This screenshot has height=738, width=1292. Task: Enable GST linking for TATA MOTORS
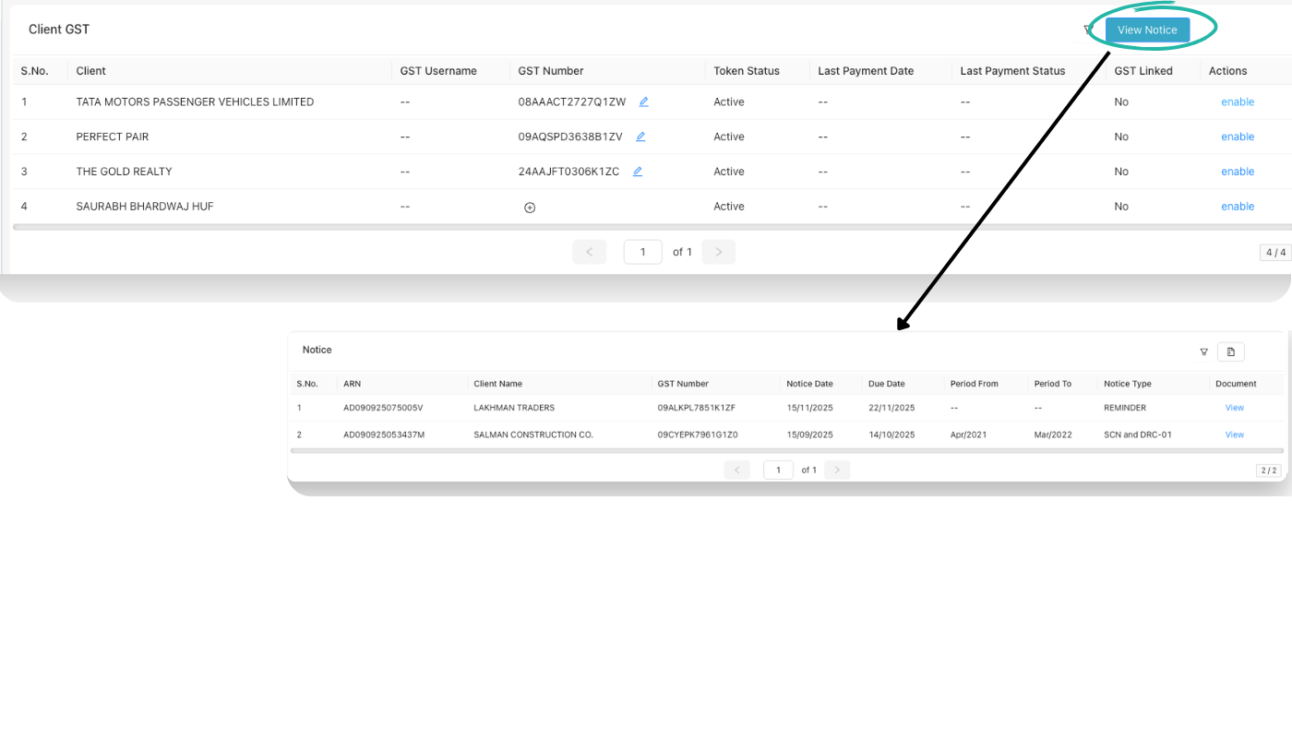click(x=1237, y=101)
